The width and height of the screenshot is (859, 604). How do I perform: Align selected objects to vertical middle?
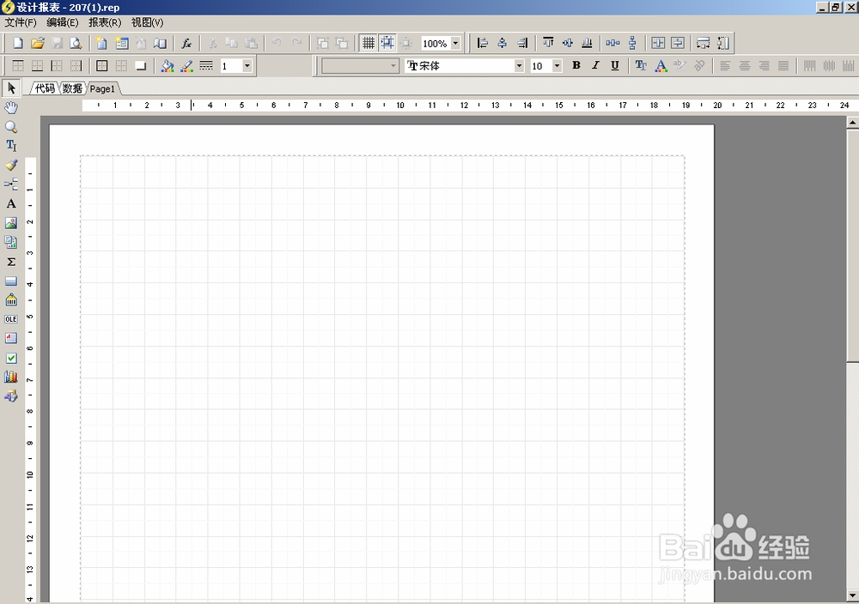(x=568, y=43)
